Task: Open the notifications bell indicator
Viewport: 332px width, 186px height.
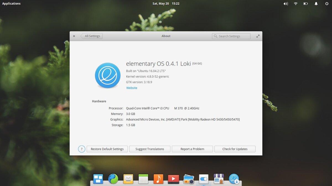Action: pos(316,4)
